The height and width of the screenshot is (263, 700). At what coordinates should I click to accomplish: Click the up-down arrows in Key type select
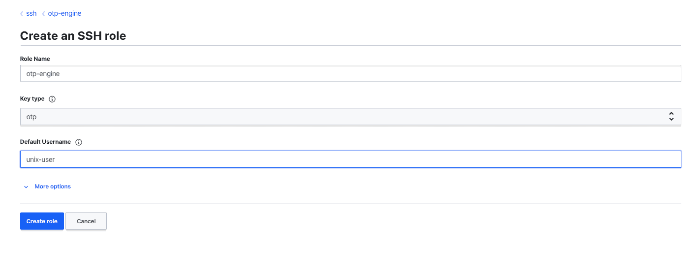671,117
